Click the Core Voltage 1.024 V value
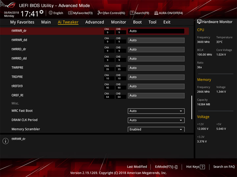 point(221,54)
